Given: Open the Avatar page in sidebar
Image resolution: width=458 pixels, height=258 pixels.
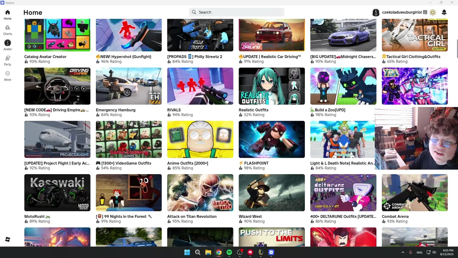Looking at the screenshot, I should click(8, 45).
